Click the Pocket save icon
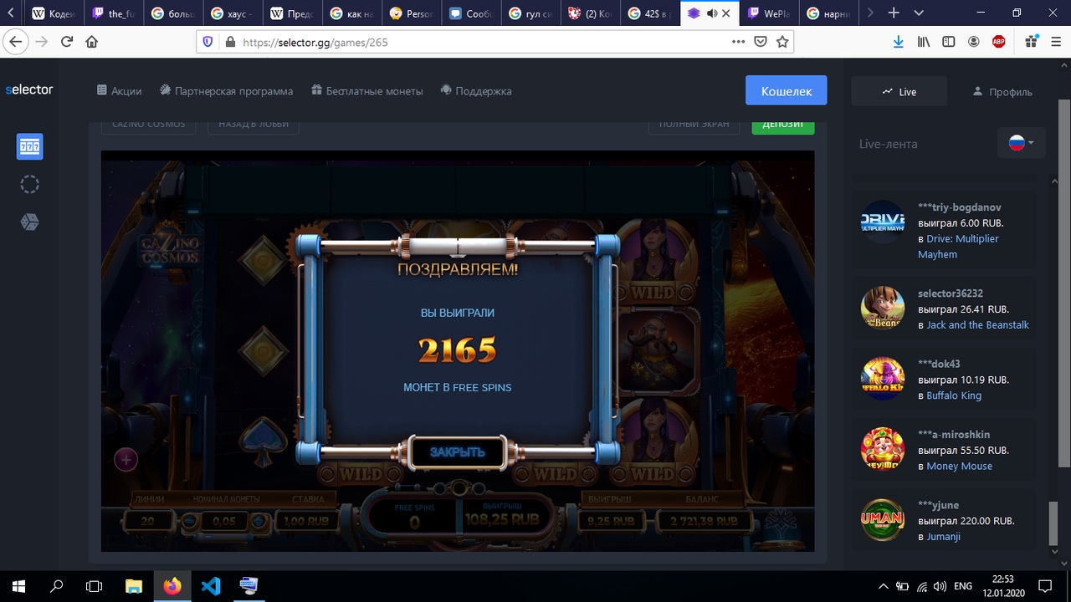This screenshot has height=602, width=1071. pos(761,42)
